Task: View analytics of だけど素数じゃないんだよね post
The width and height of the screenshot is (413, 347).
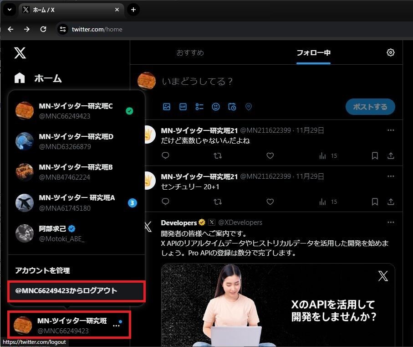Action: pyautogui.click(x=328, y=156)
